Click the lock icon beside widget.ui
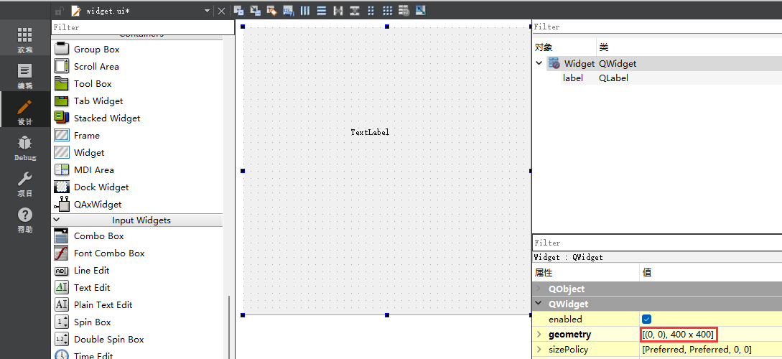 60,11
